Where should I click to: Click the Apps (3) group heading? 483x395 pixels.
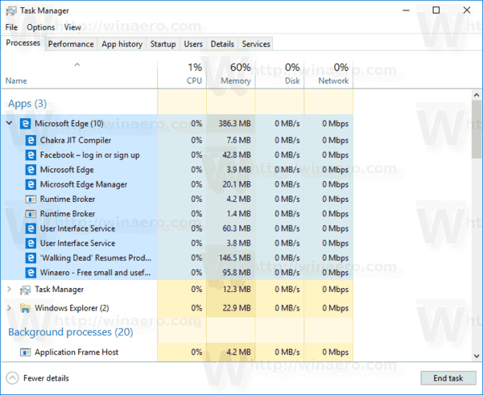pyautogui.click(x=27, y=104)
